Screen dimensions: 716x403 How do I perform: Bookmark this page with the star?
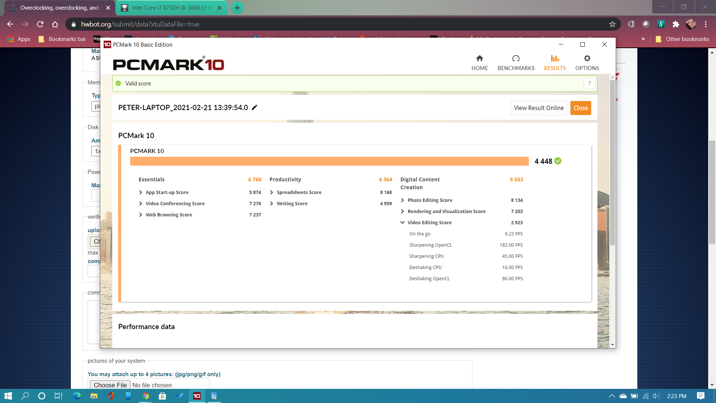click(x=612, y=24)
